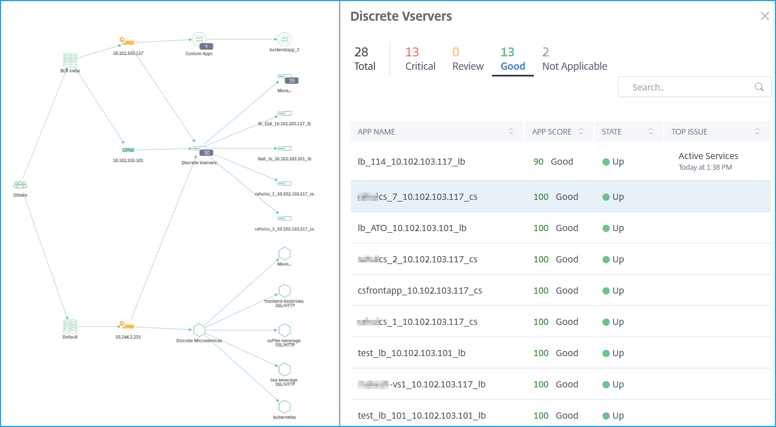Open the Custom Apps node icon

199,39
